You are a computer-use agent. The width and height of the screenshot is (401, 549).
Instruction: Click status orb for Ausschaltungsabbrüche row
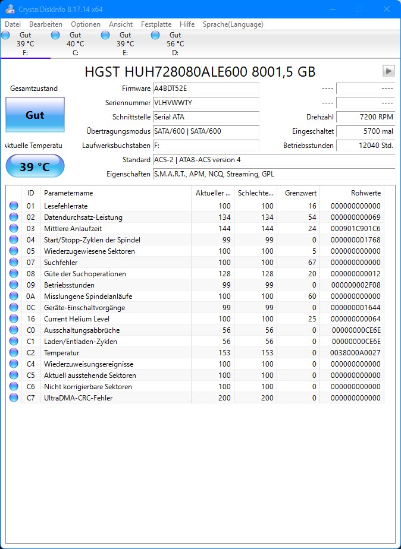coord(14,330)
